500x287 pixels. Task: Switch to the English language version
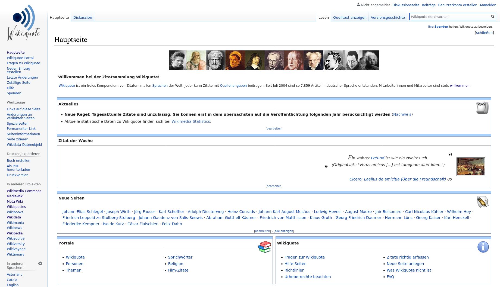tap(12, 285)
